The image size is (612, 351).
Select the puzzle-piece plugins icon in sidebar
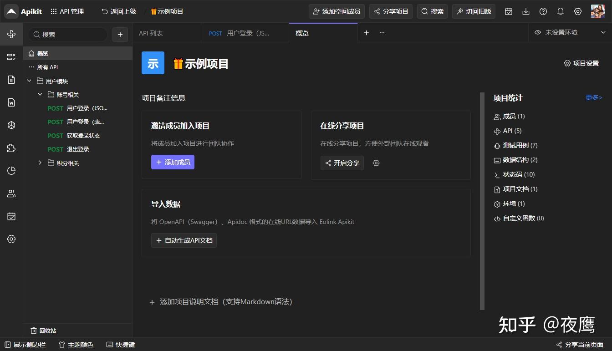(x=11, y=148)
